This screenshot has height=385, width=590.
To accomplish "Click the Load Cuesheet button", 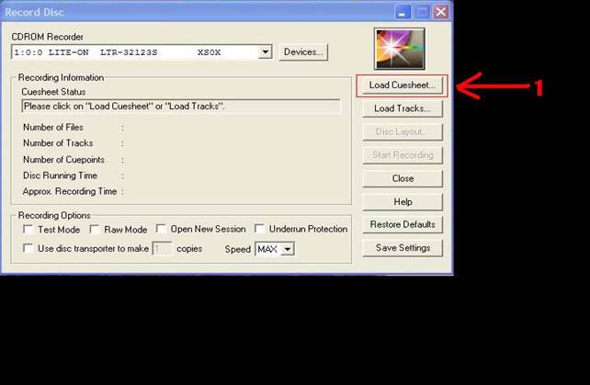I will [x=402, y=85].
